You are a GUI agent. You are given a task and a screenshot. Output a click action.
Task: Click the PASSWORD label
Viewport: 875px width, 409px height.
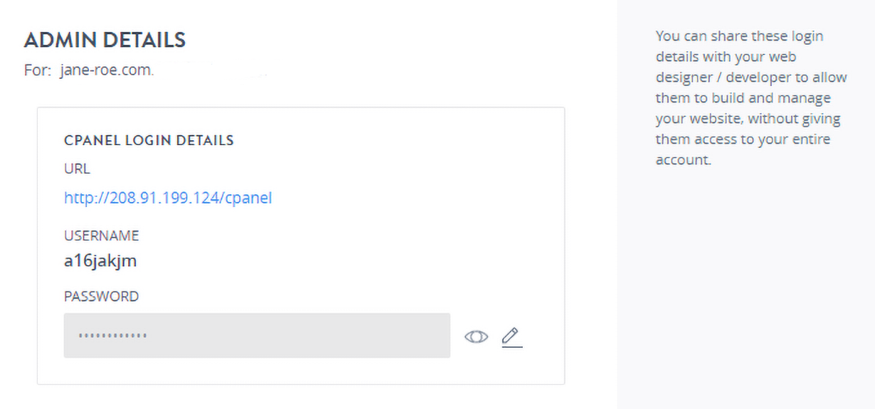101,296
